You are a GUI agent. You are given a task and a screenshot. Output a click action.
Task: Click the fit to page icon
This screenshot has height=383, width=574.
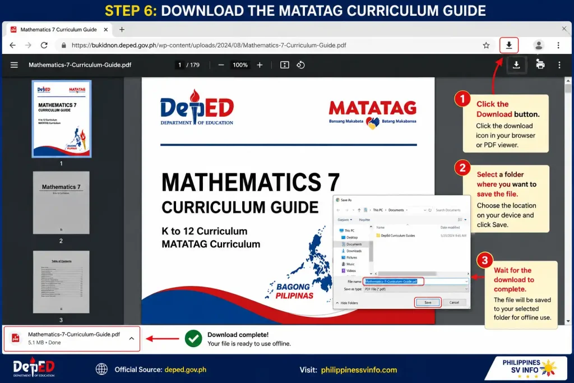(x=284, y=65)
